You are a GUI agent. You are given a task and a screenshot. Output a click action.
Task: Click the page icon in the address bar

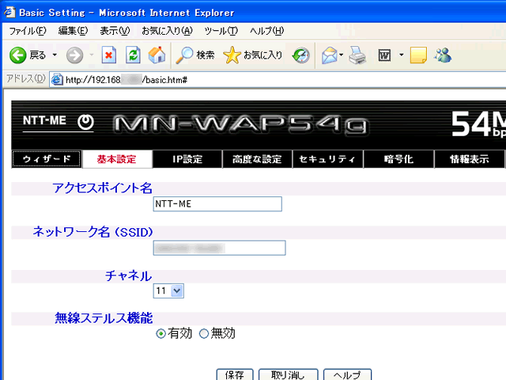(57, 79)
